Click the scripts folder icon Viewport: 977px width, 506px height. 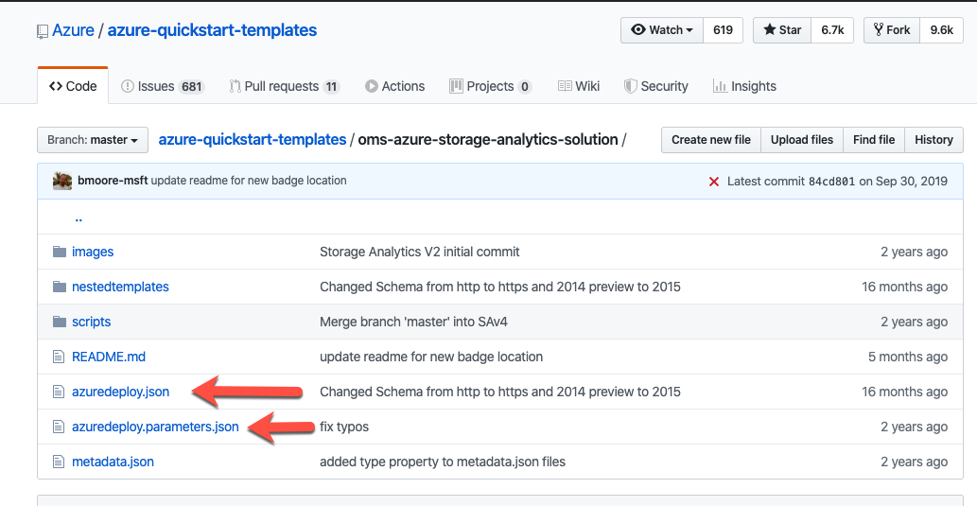click(x=60, y=322)
